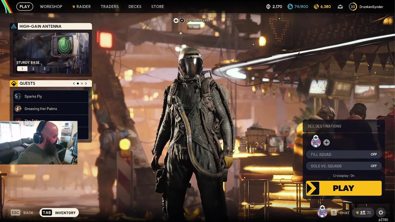
Task: Click the white coin currency icon
Action: tap(268, 6)
